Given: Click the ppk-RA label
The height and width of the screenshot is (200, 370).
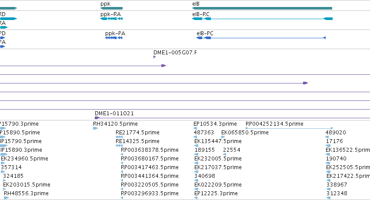Looking at the screenshot, I should [111, 14].
